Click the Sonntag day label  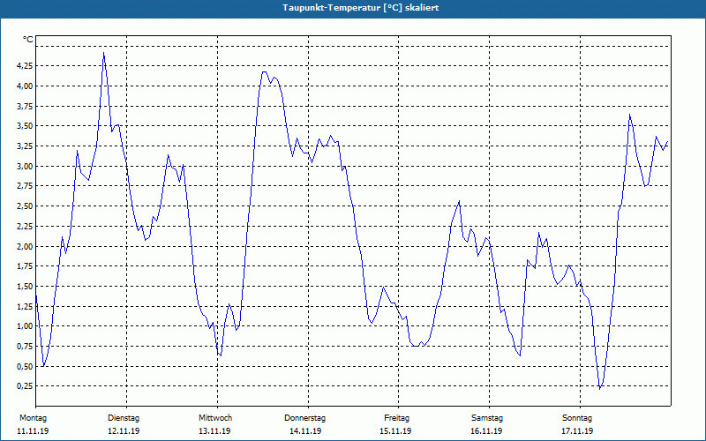pyautogui.click(x=577, y=418)
